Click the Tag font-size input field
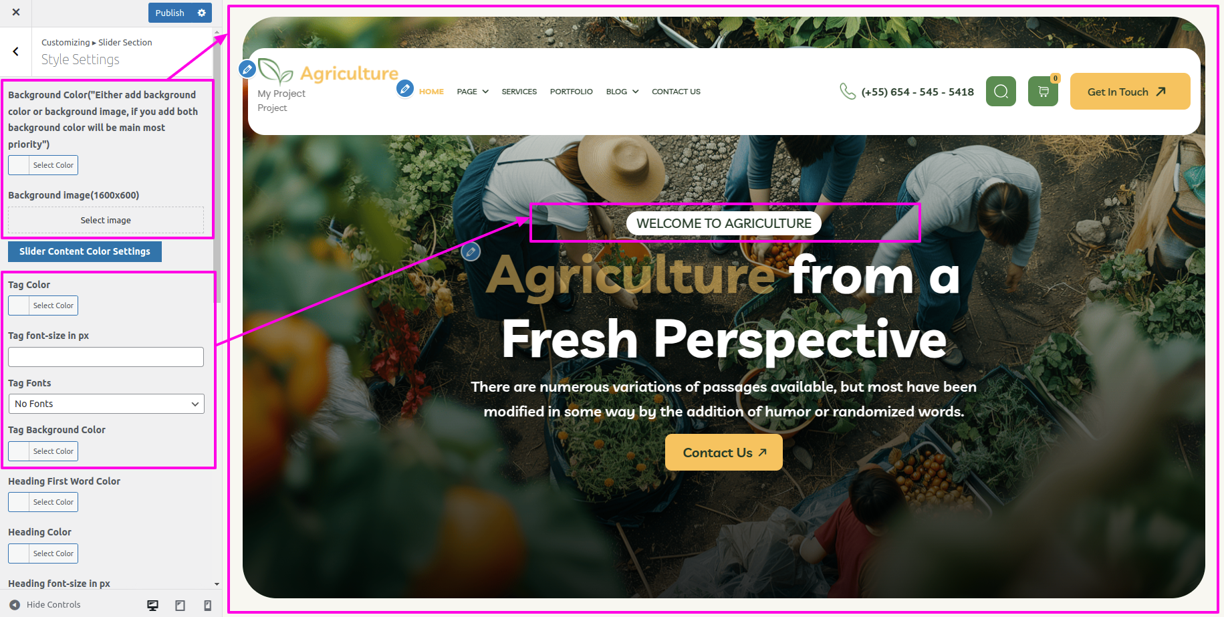1224x617 pixels. [106, 357]
